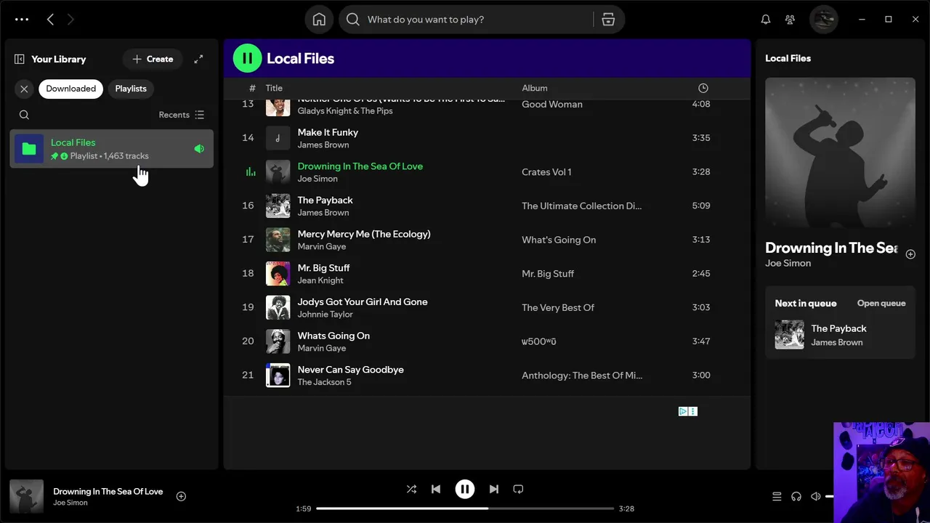This screenshot has height=523, width=930.
Task: Toggle repeat mode
Action: 518,489
